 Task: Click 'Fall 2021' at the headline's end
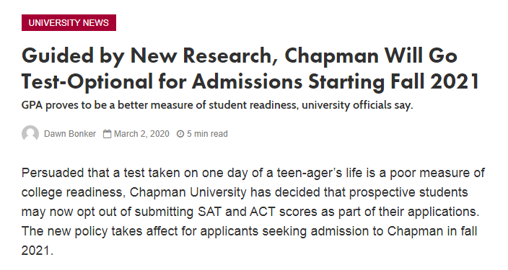click(x=435, y=81)
